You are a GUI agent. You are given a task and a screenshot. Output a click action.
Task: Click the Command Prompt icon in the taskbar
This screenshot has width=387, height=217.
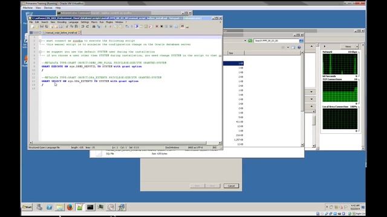pos(90,207)
